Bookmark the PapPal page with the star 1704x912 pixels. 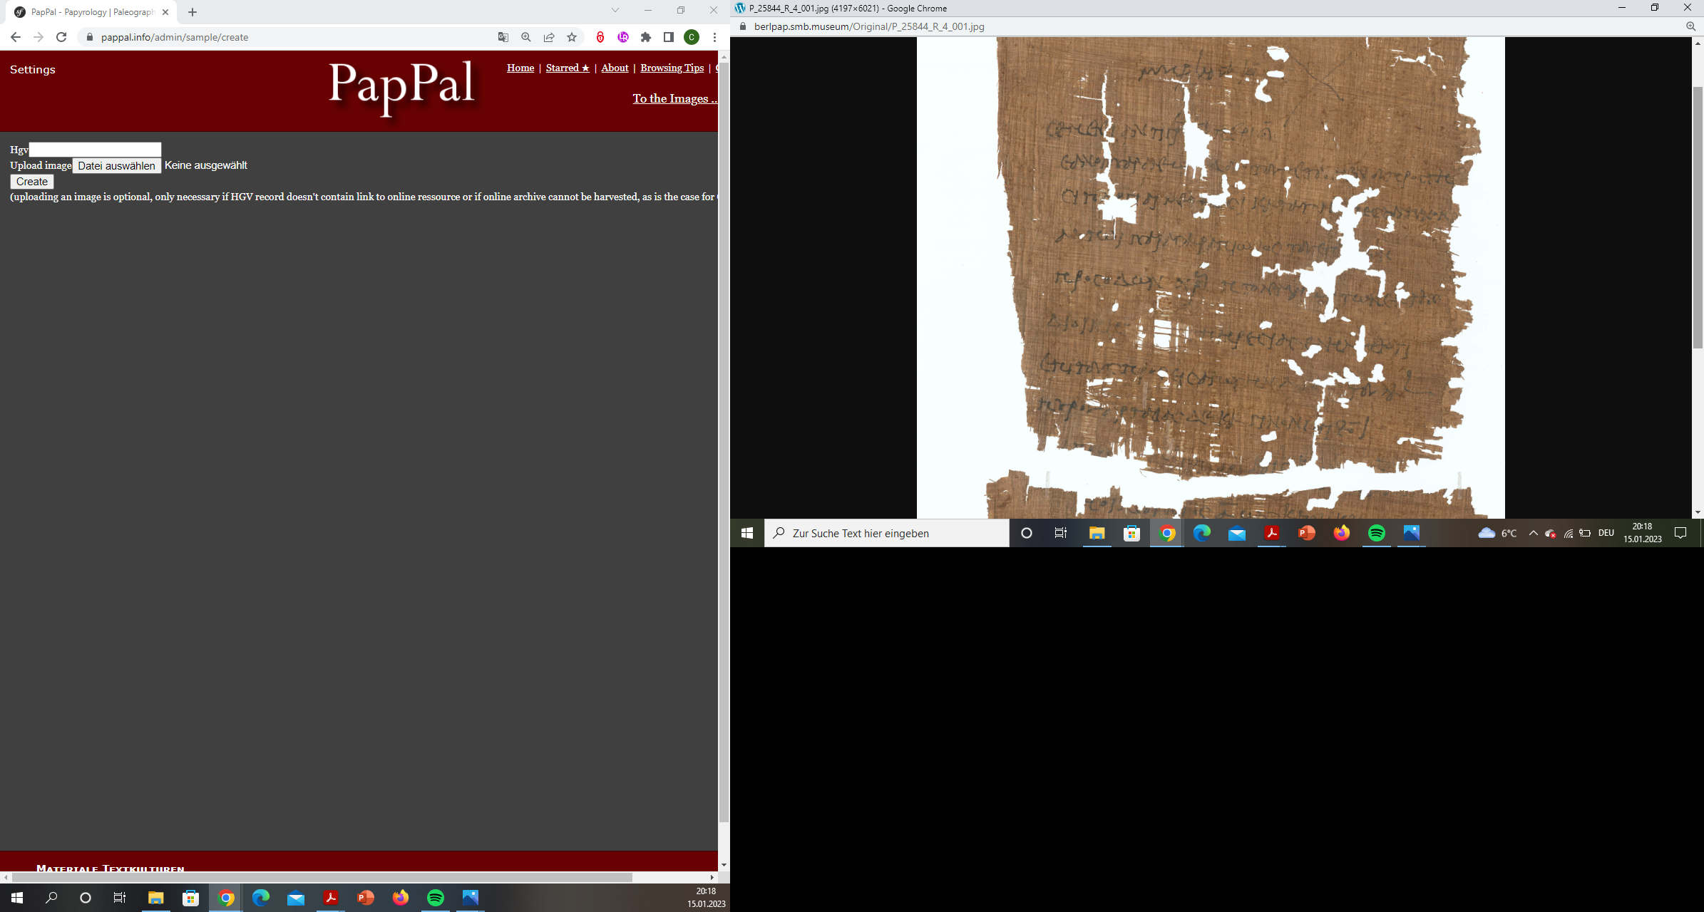click(572, 37)
